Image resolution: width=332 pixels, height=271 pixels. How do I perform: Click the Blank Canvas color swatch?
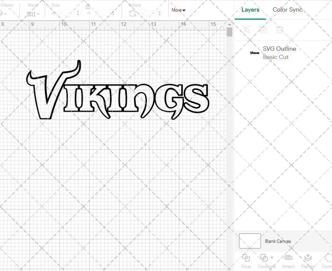tap(250, 241)
